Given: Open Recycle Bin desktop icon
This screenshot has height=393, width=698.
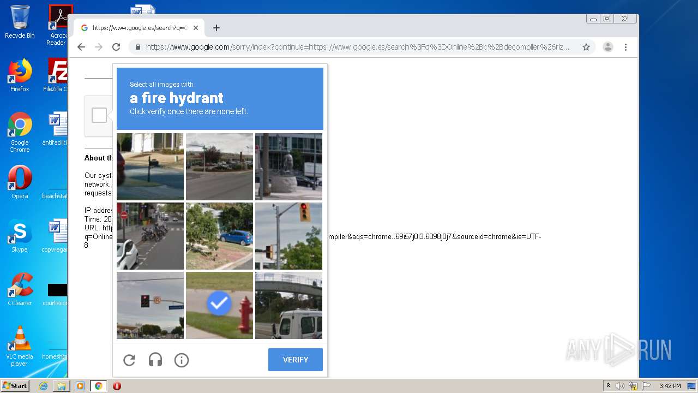Looking at the screenshot, I should 20,22.
